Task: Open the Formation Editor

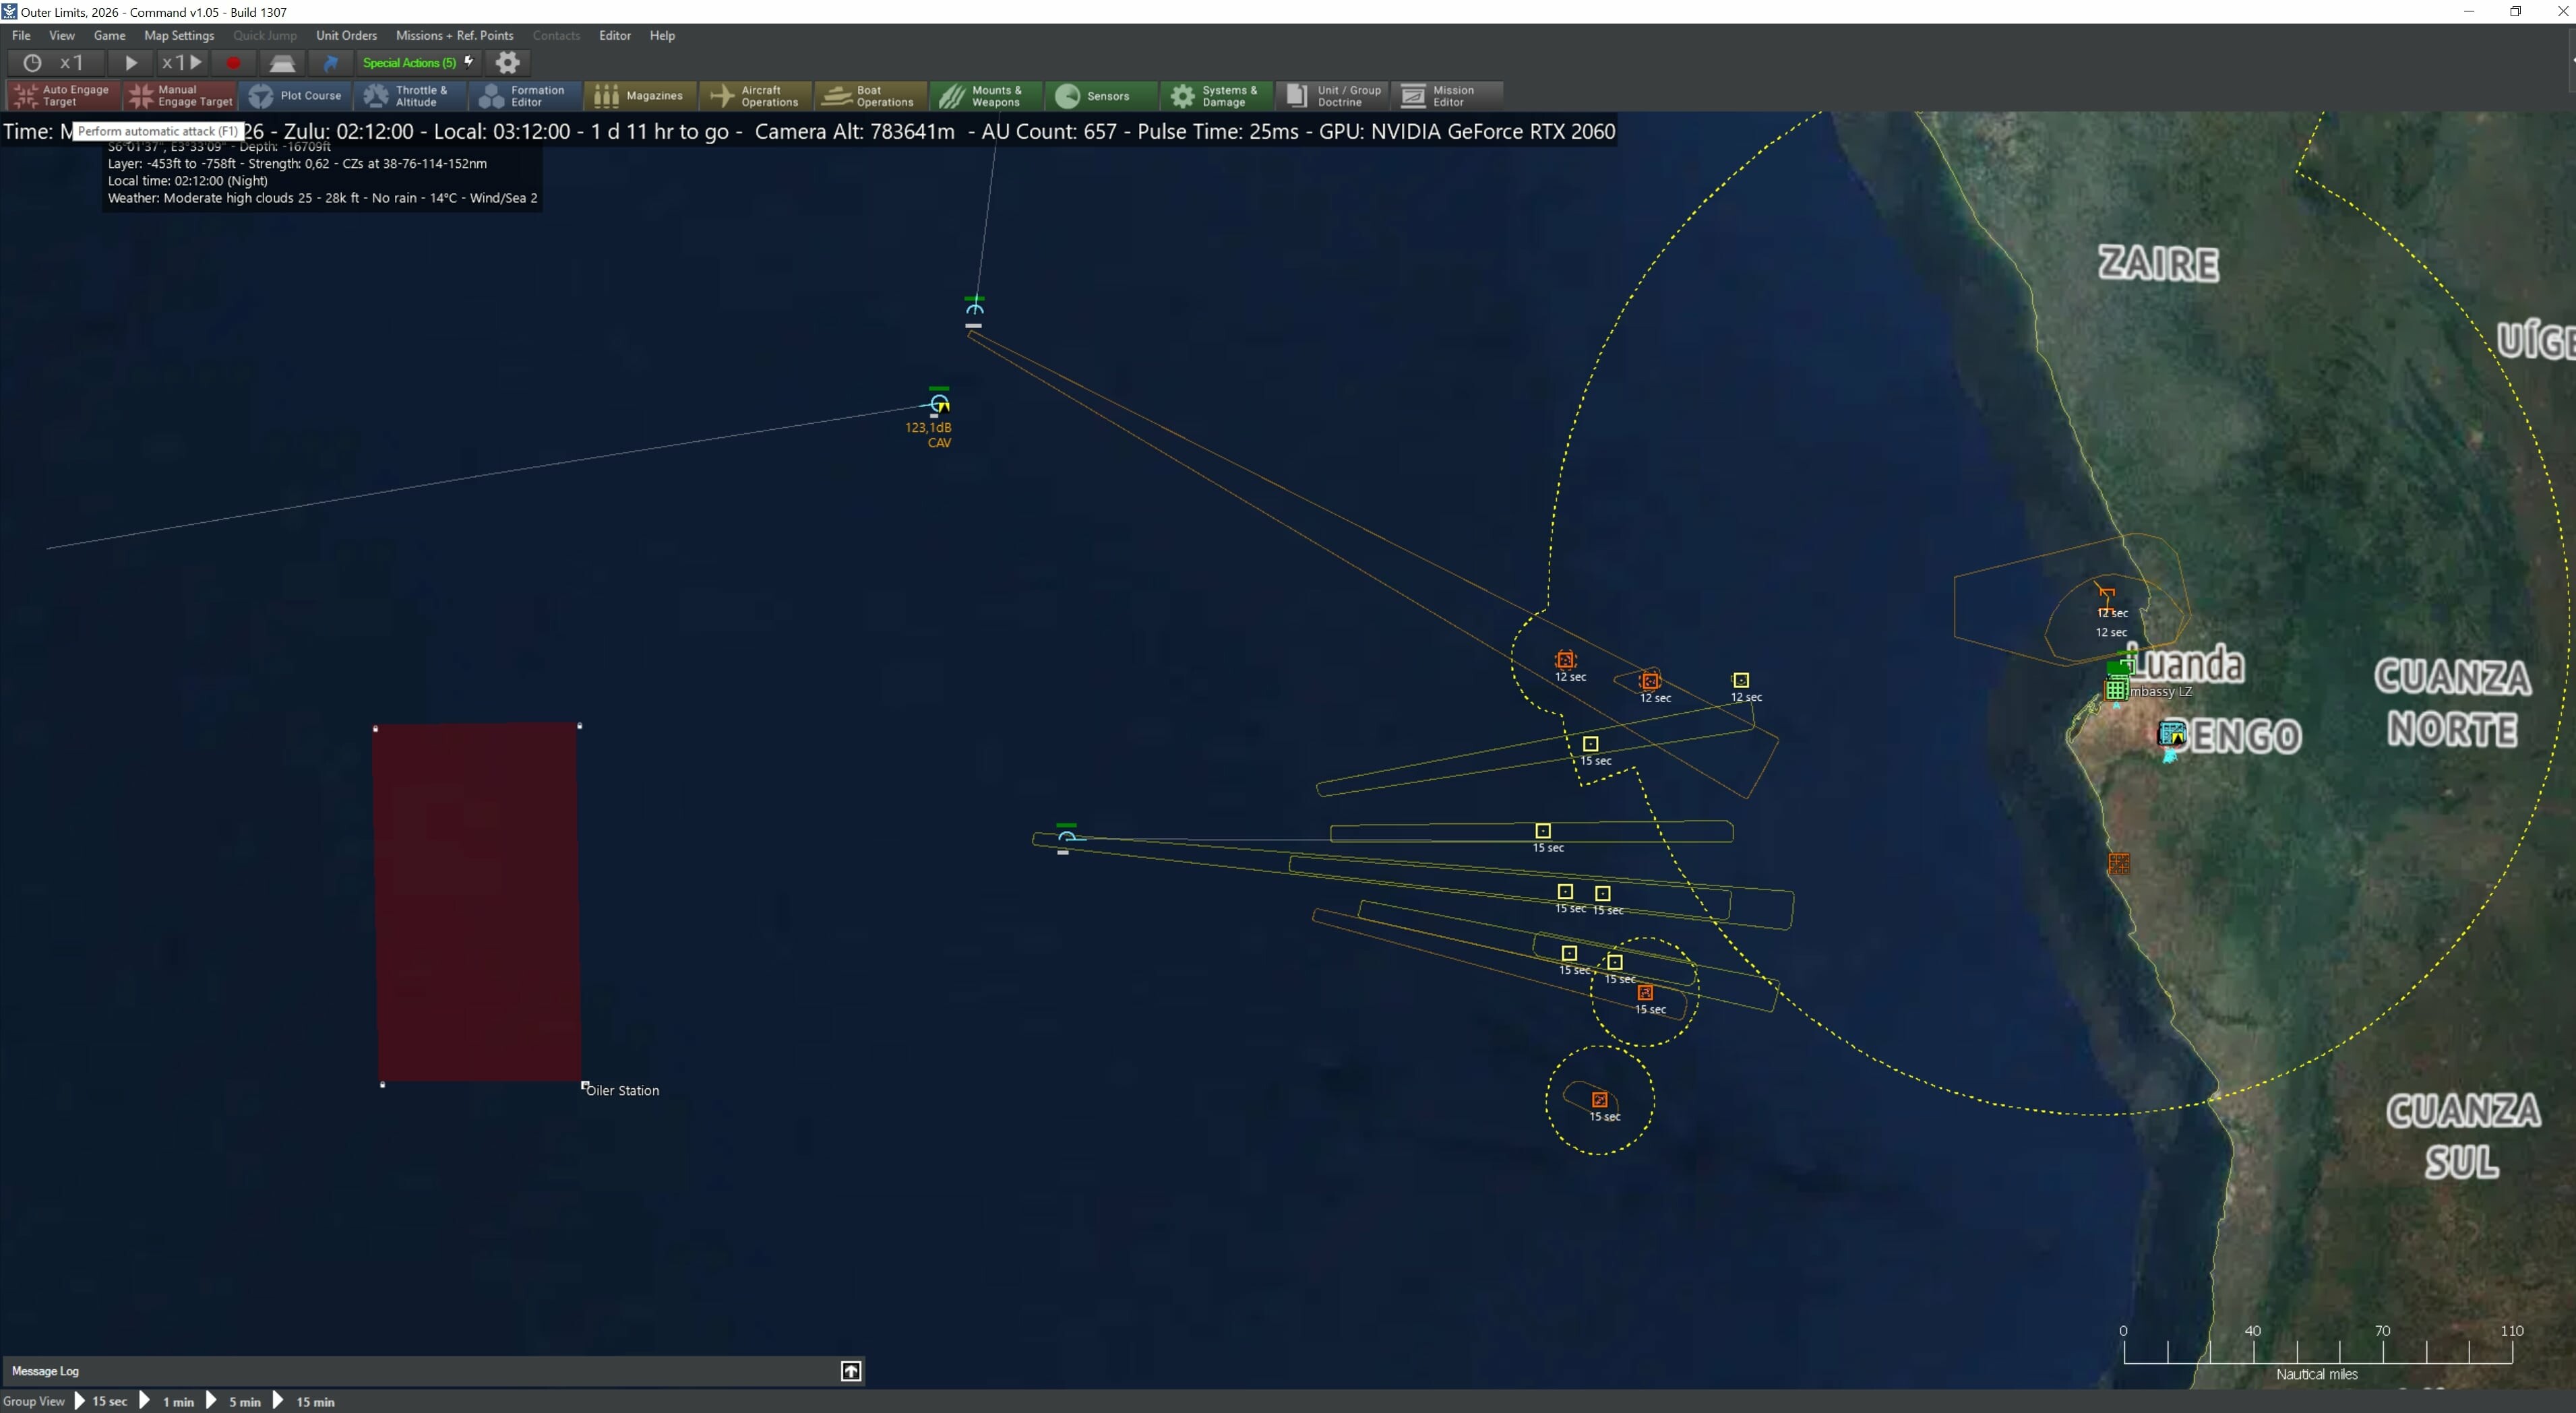Action: [x=523, y=95]
